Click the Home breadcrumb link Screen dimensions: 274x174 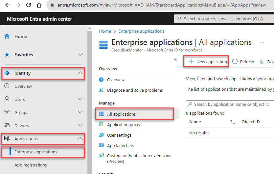(x=105, y=31)
